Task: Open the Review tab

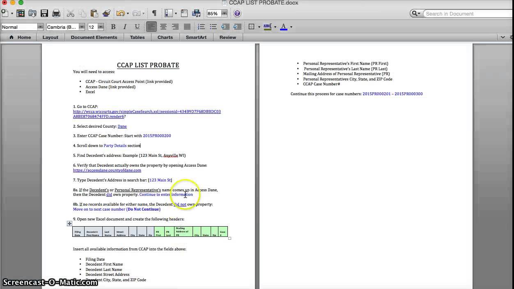Action: [x=228, y=37]
